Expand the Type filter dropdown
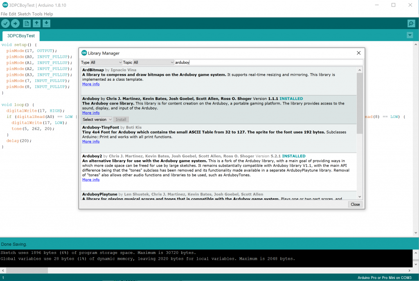Image resolution: width=419 pixels, height=281 pixels. click(106, 62)
